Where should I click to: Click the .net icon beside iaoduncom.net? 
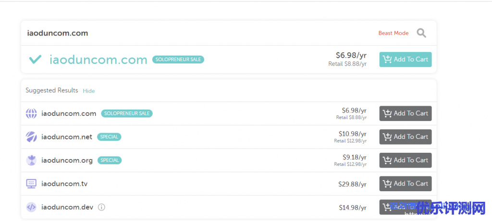click(x=31, y=137)
